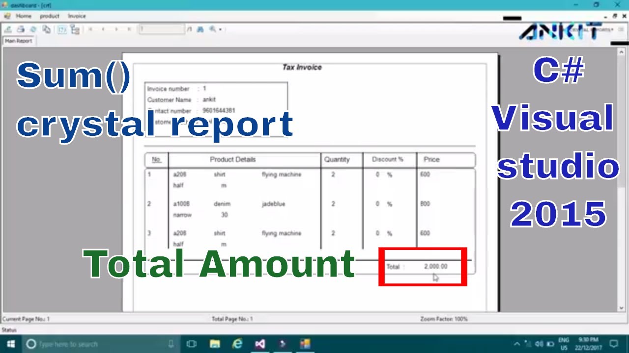The height and width of the screenshot is (353, 629).
Task: Open File Explorer from taskbar
Action: 215,344
